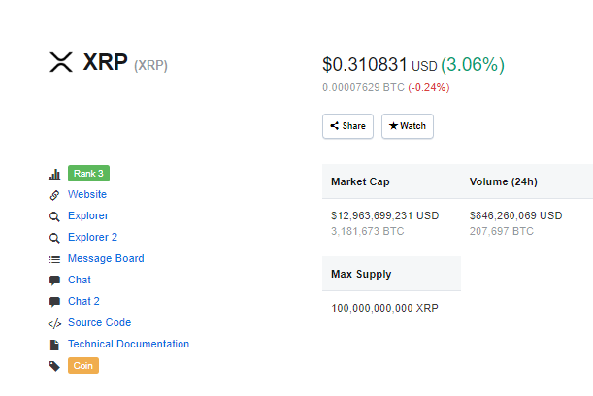Click the 3,181,673 BTC market cap value

coord(368,231)
